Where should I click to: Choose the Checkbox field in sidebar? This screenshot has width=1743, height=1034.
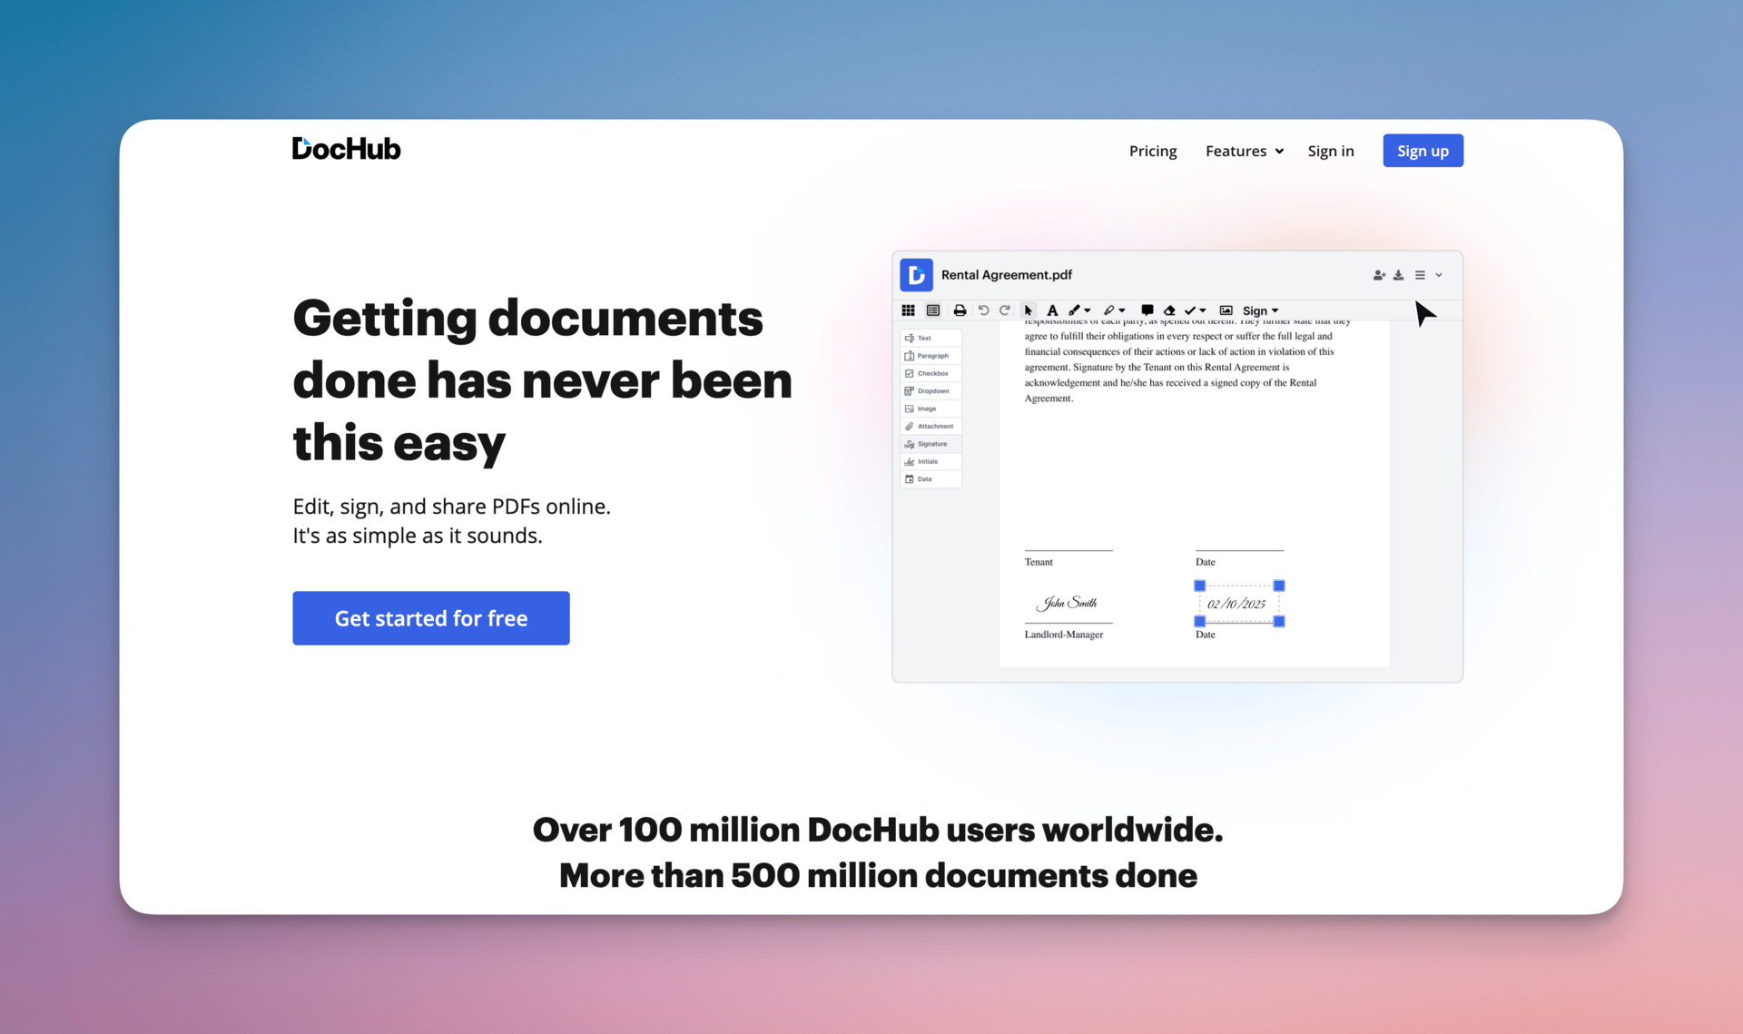(931, 373)
